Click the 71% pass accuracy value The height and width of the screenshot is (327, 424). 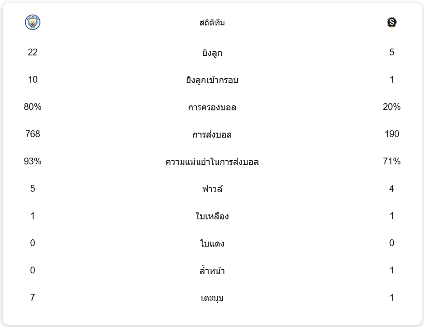pyautogui.click(x=392, y=161)
